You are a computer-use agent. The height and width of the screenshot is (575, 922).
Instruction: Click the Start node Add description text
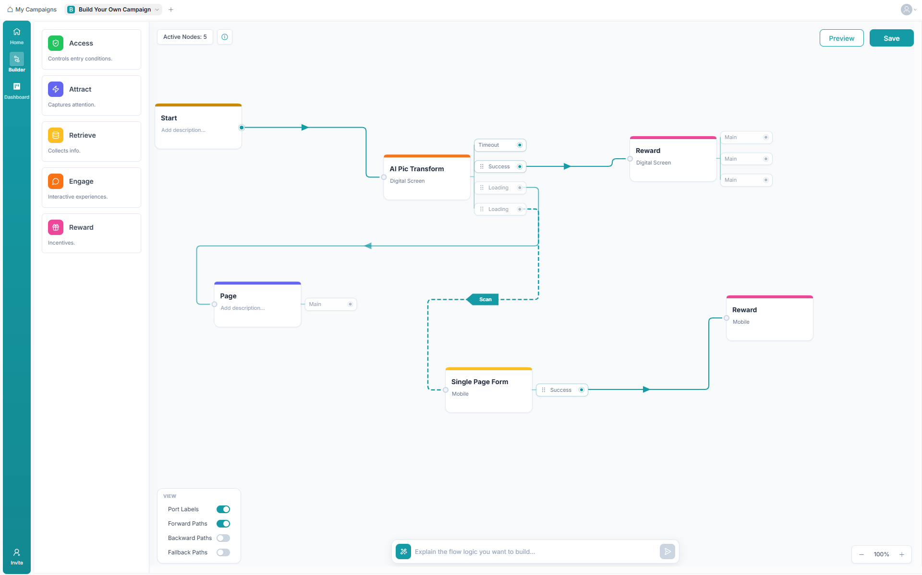[183, 130]
